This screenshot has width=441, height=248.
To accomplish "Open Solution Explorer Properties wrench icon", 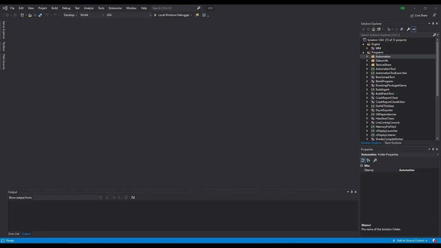I will tap(409, 29).
